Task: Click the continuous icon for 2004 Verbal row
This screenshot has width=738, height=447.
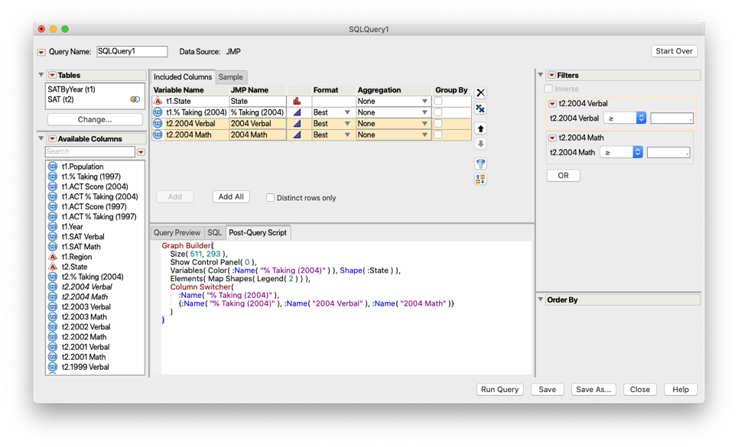Action: [x=297, y=124]
